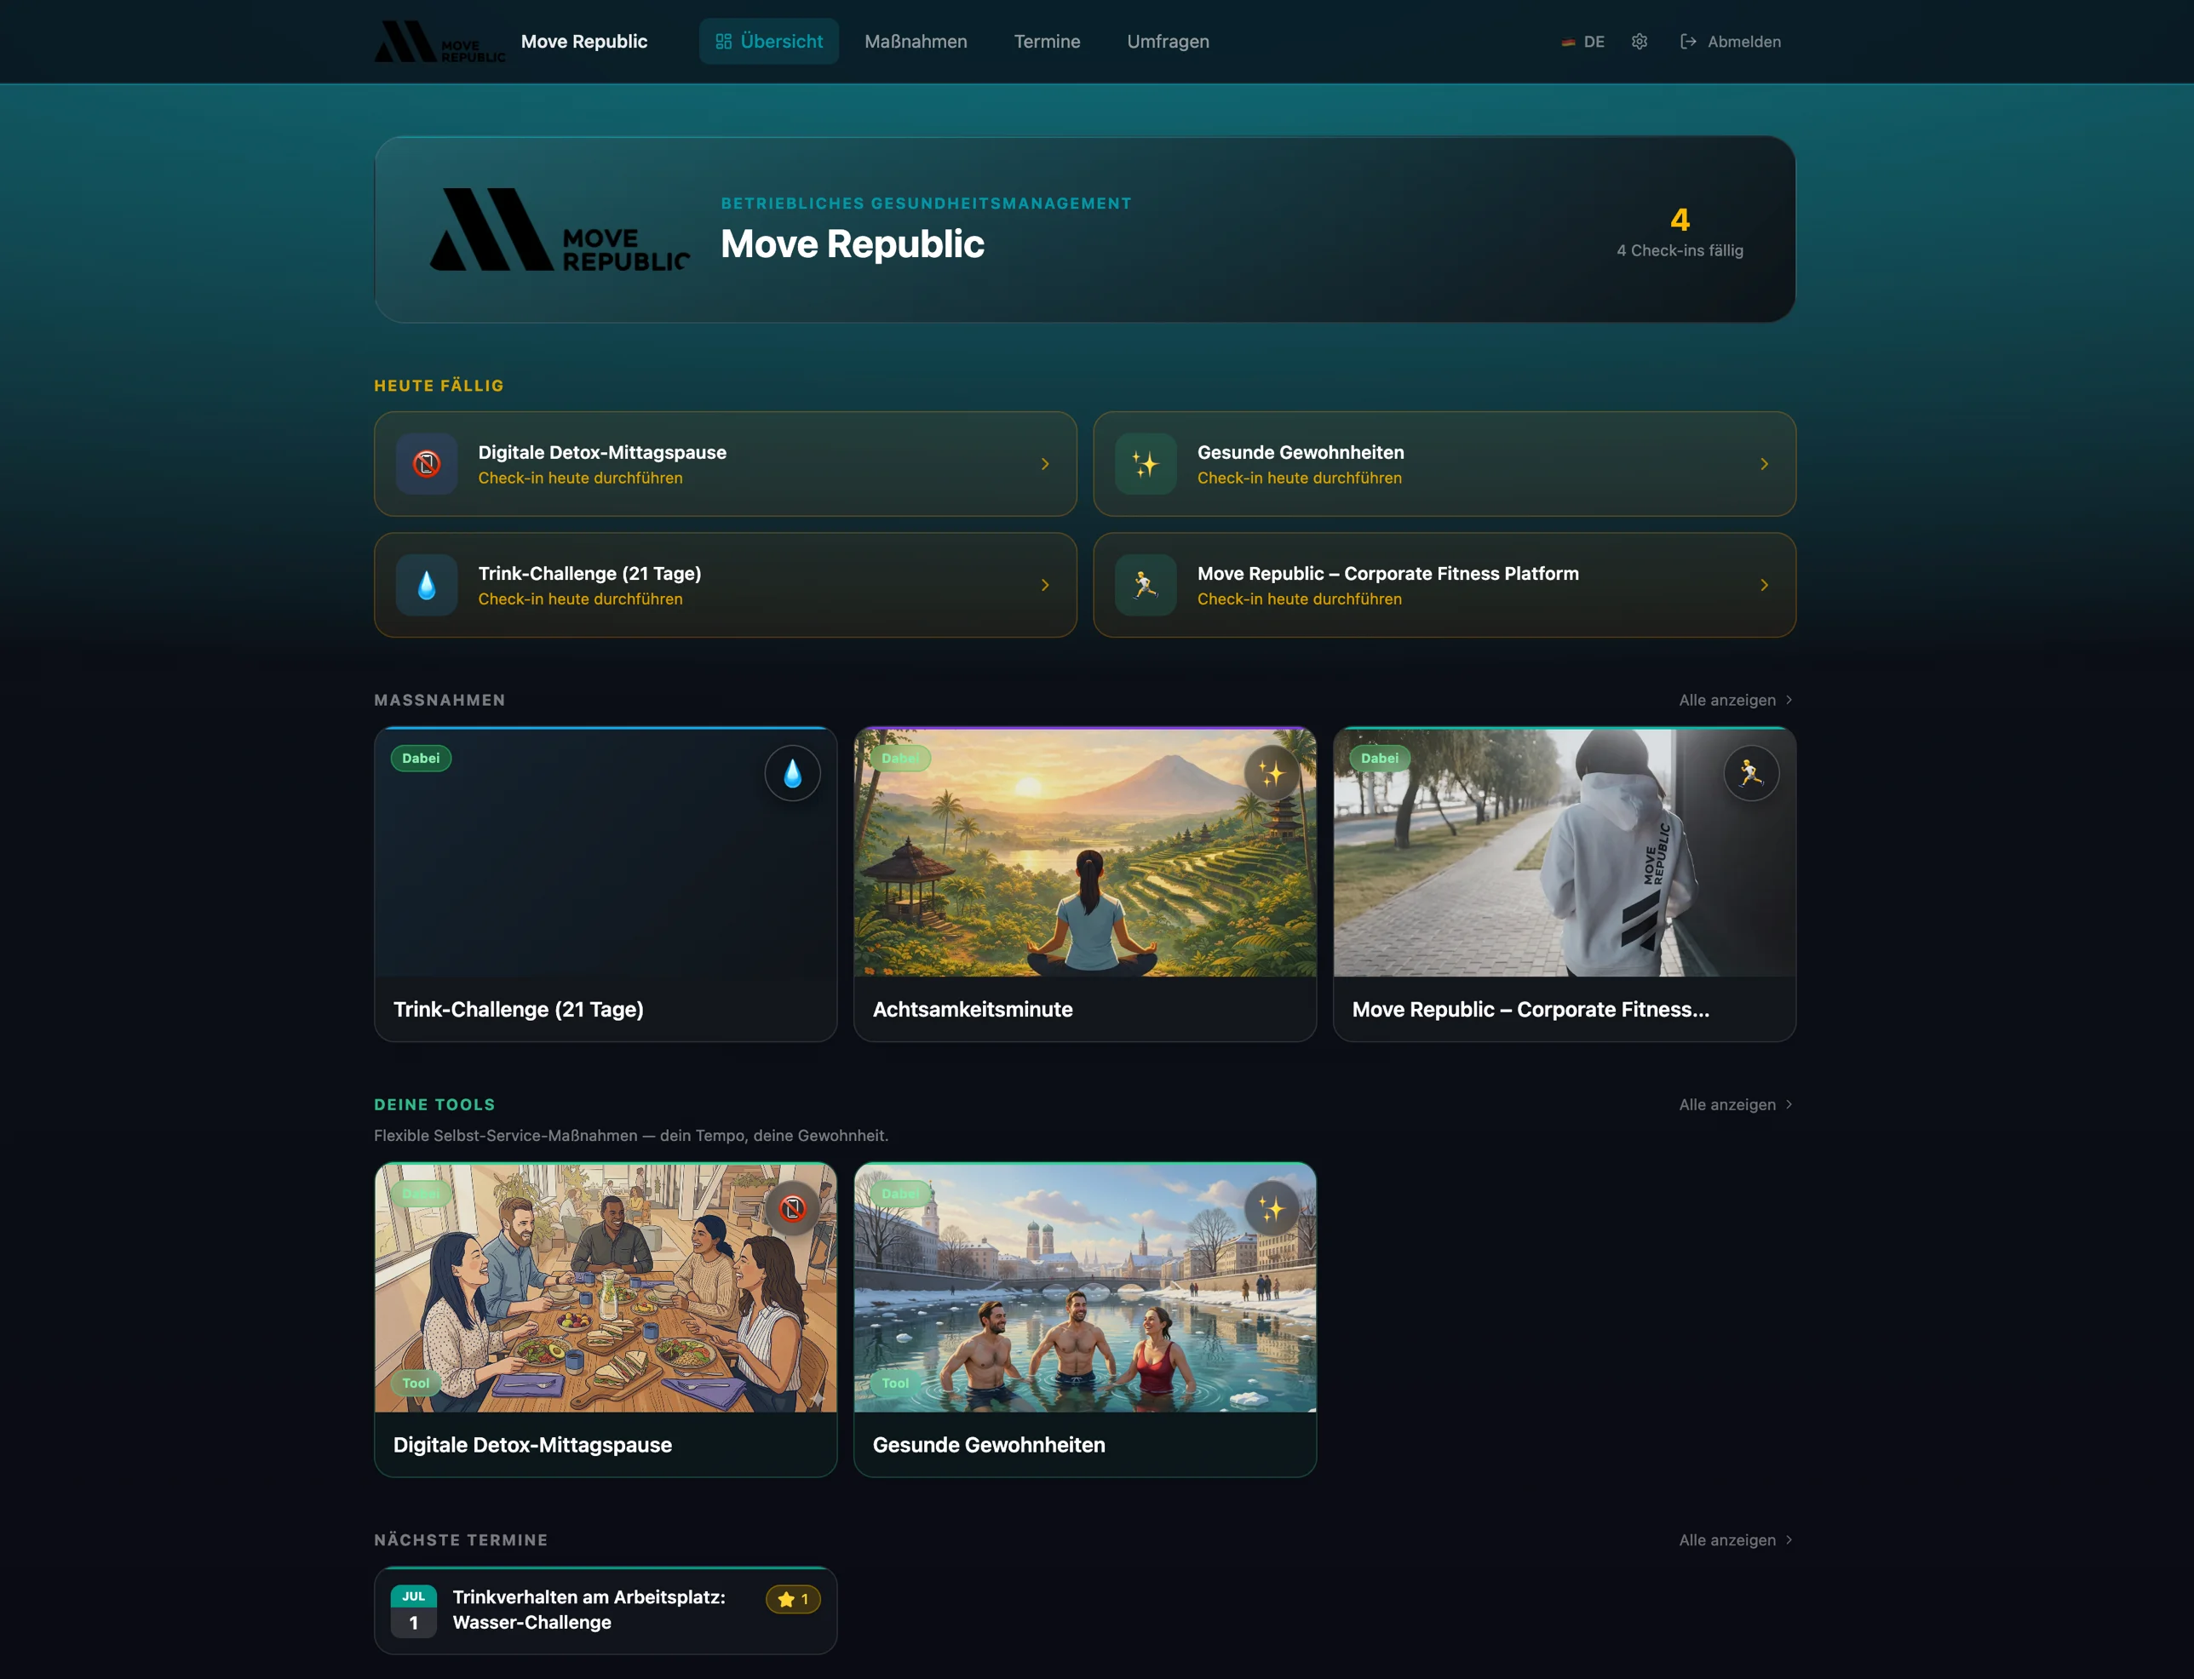
Task: Click the Move Republic – Corporate Fitness... card title
Action: pyautogui.click(x=1531, y=1010)
